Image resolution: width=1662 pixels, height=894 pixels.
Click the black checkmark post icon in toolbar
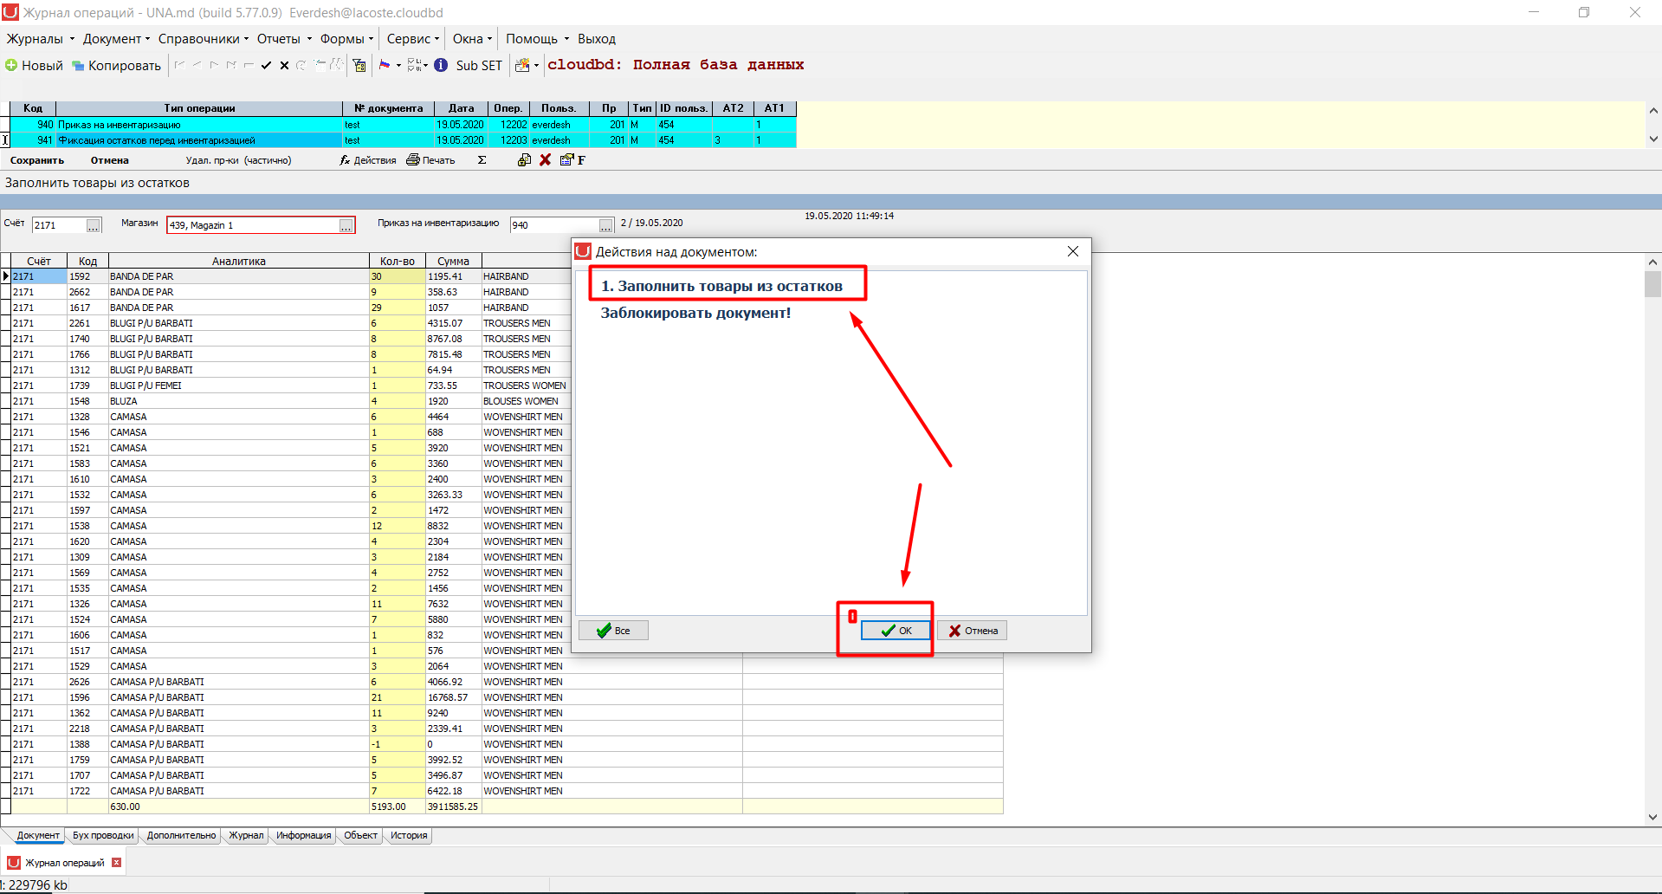click(267, 65)
